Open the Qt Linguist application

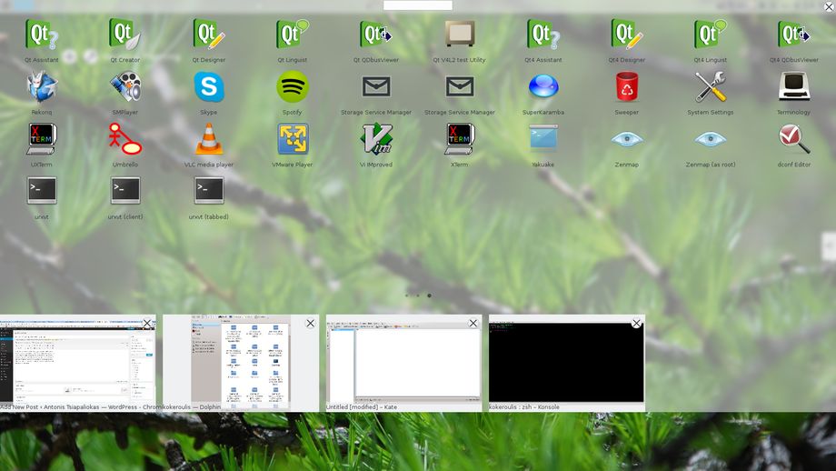293,35
